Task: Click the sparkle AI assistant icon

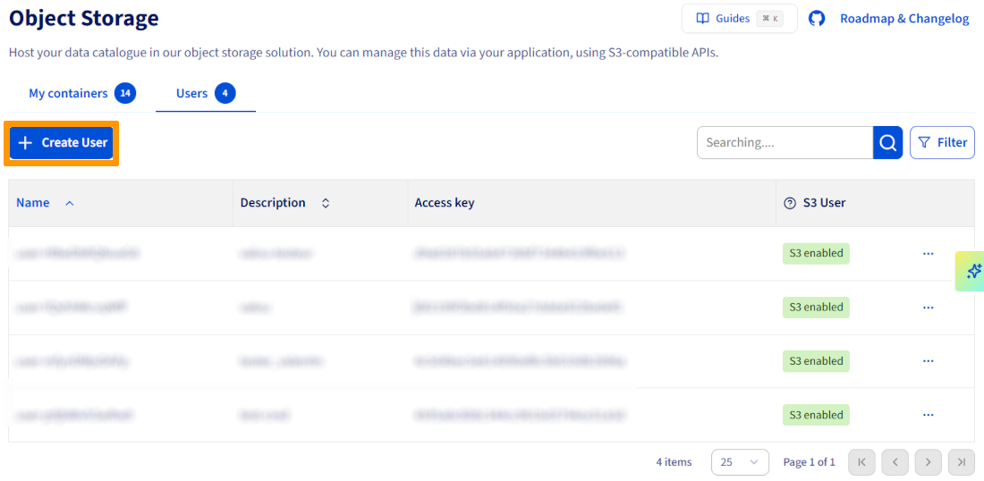Action: 973,271
